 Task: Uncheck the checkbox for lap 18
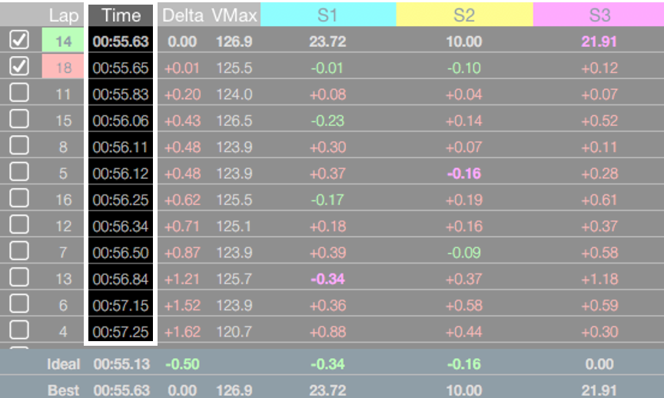19,67
